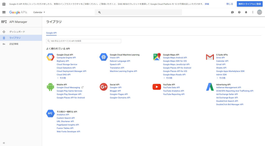Open Web Fonts Developer API link
The width and height of the screenshot is (265, 146).
click(68, 132)
